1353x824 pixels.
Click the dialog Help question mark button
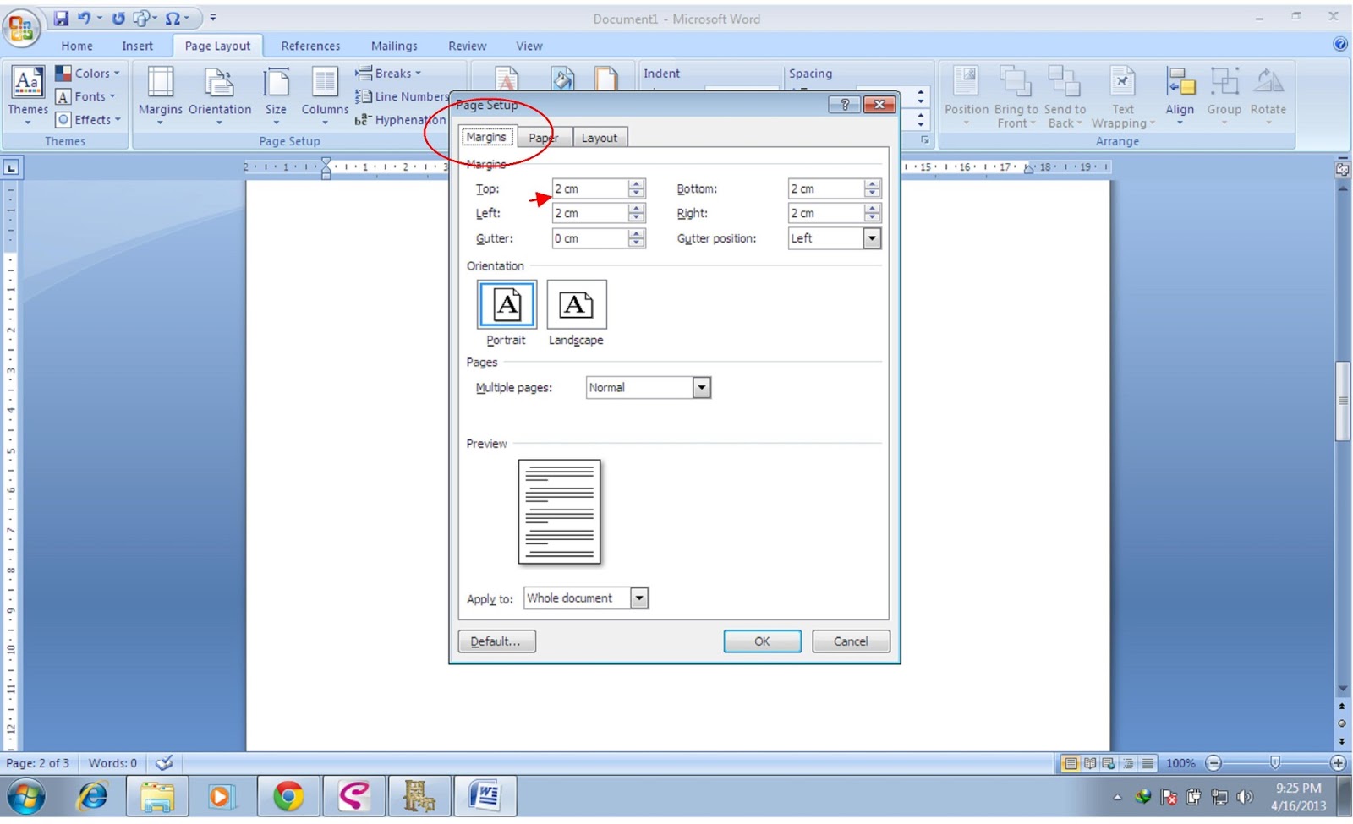tap(844, 105)
